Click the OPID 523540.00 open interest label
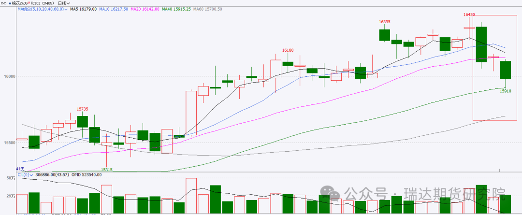522x215 pixels. tap(87, 174)
